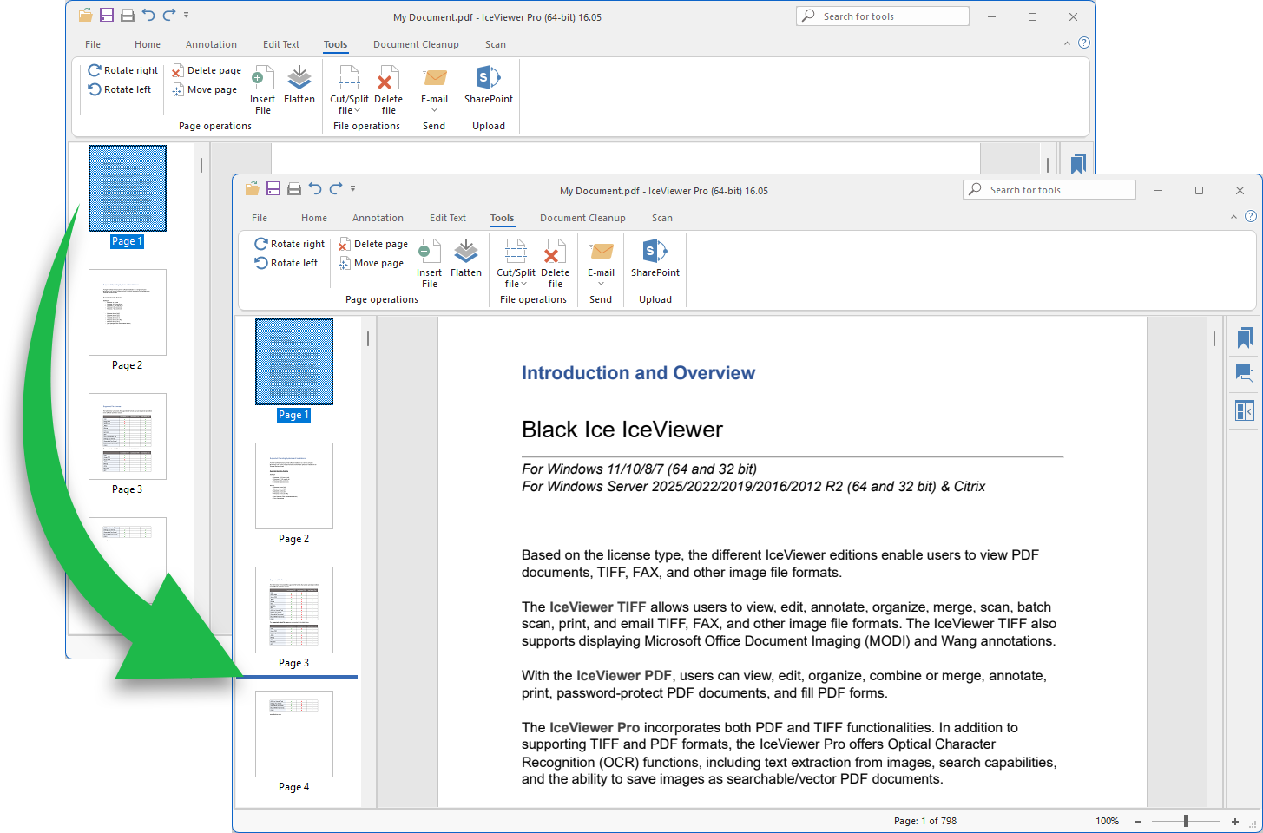Click Rotate left in the front window
The height and width of the screenshot is (833, 1263).
coord(286,263)
